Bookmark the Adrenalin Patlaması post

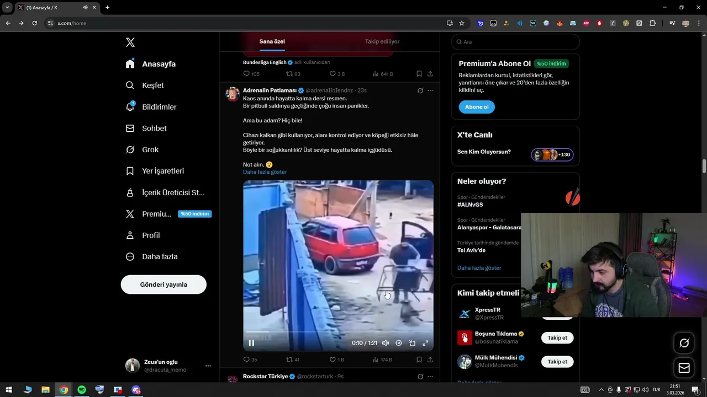pos(419,360)
